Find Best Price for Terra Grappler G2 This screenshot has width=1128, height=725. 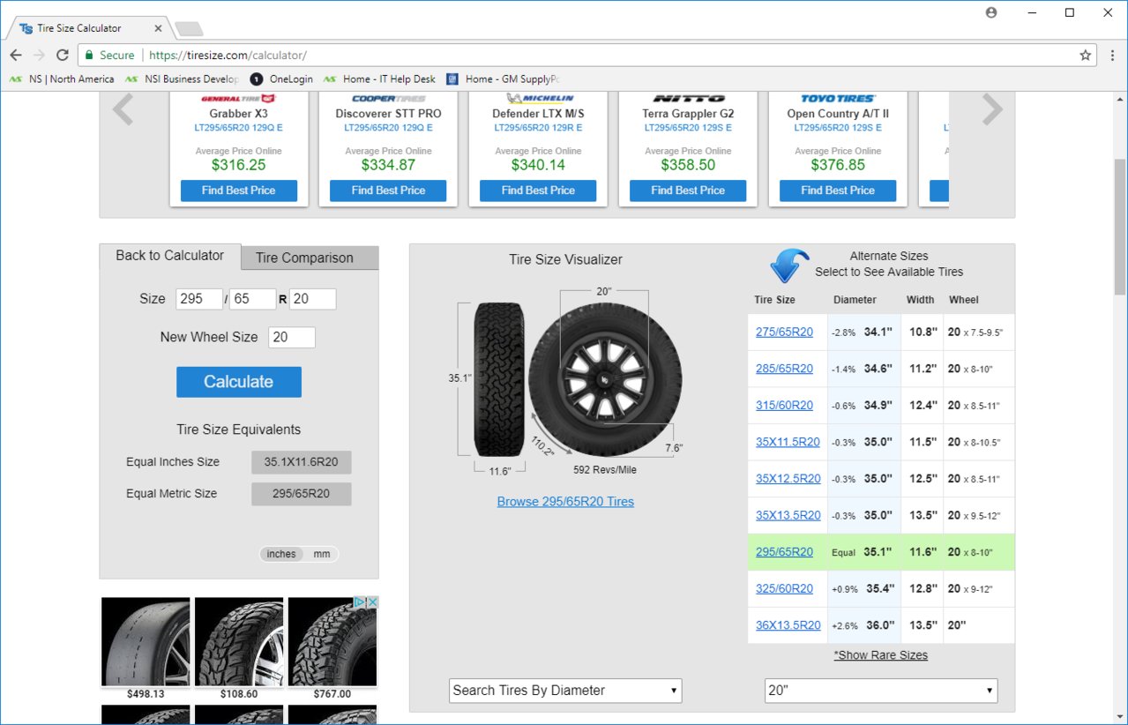[688, 191]
